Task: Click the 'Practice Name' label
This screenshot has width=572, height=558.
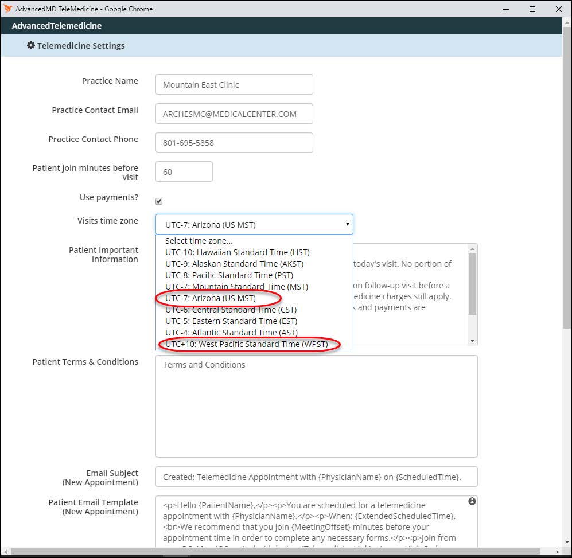Action: point(110,81)
